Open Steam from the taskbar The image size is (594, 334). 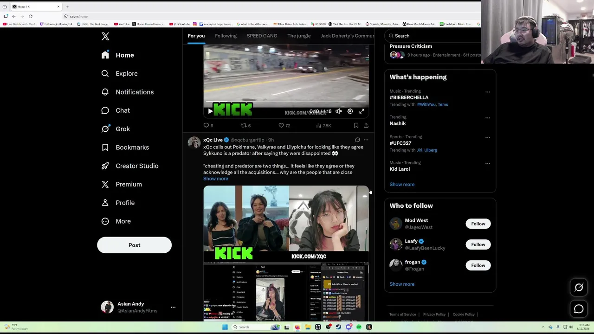pyautogui.click(x=338, y=327)
